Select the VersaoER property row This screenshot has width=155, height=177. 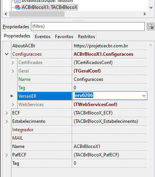pos(45,96)
